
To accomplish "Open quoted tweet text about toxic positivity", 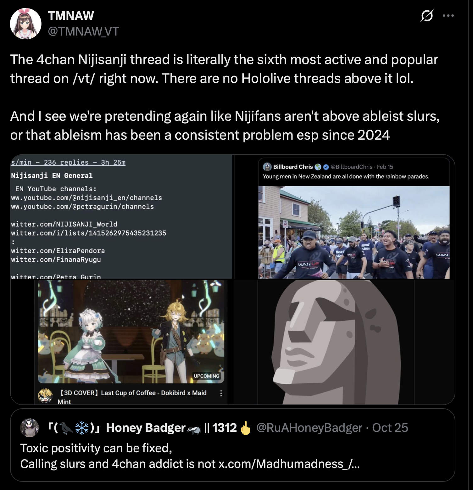I will click(190, 456).
